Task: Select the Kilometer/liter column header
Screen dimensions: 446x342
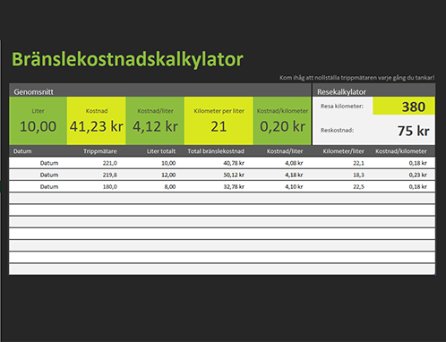Action: [343, 151]
